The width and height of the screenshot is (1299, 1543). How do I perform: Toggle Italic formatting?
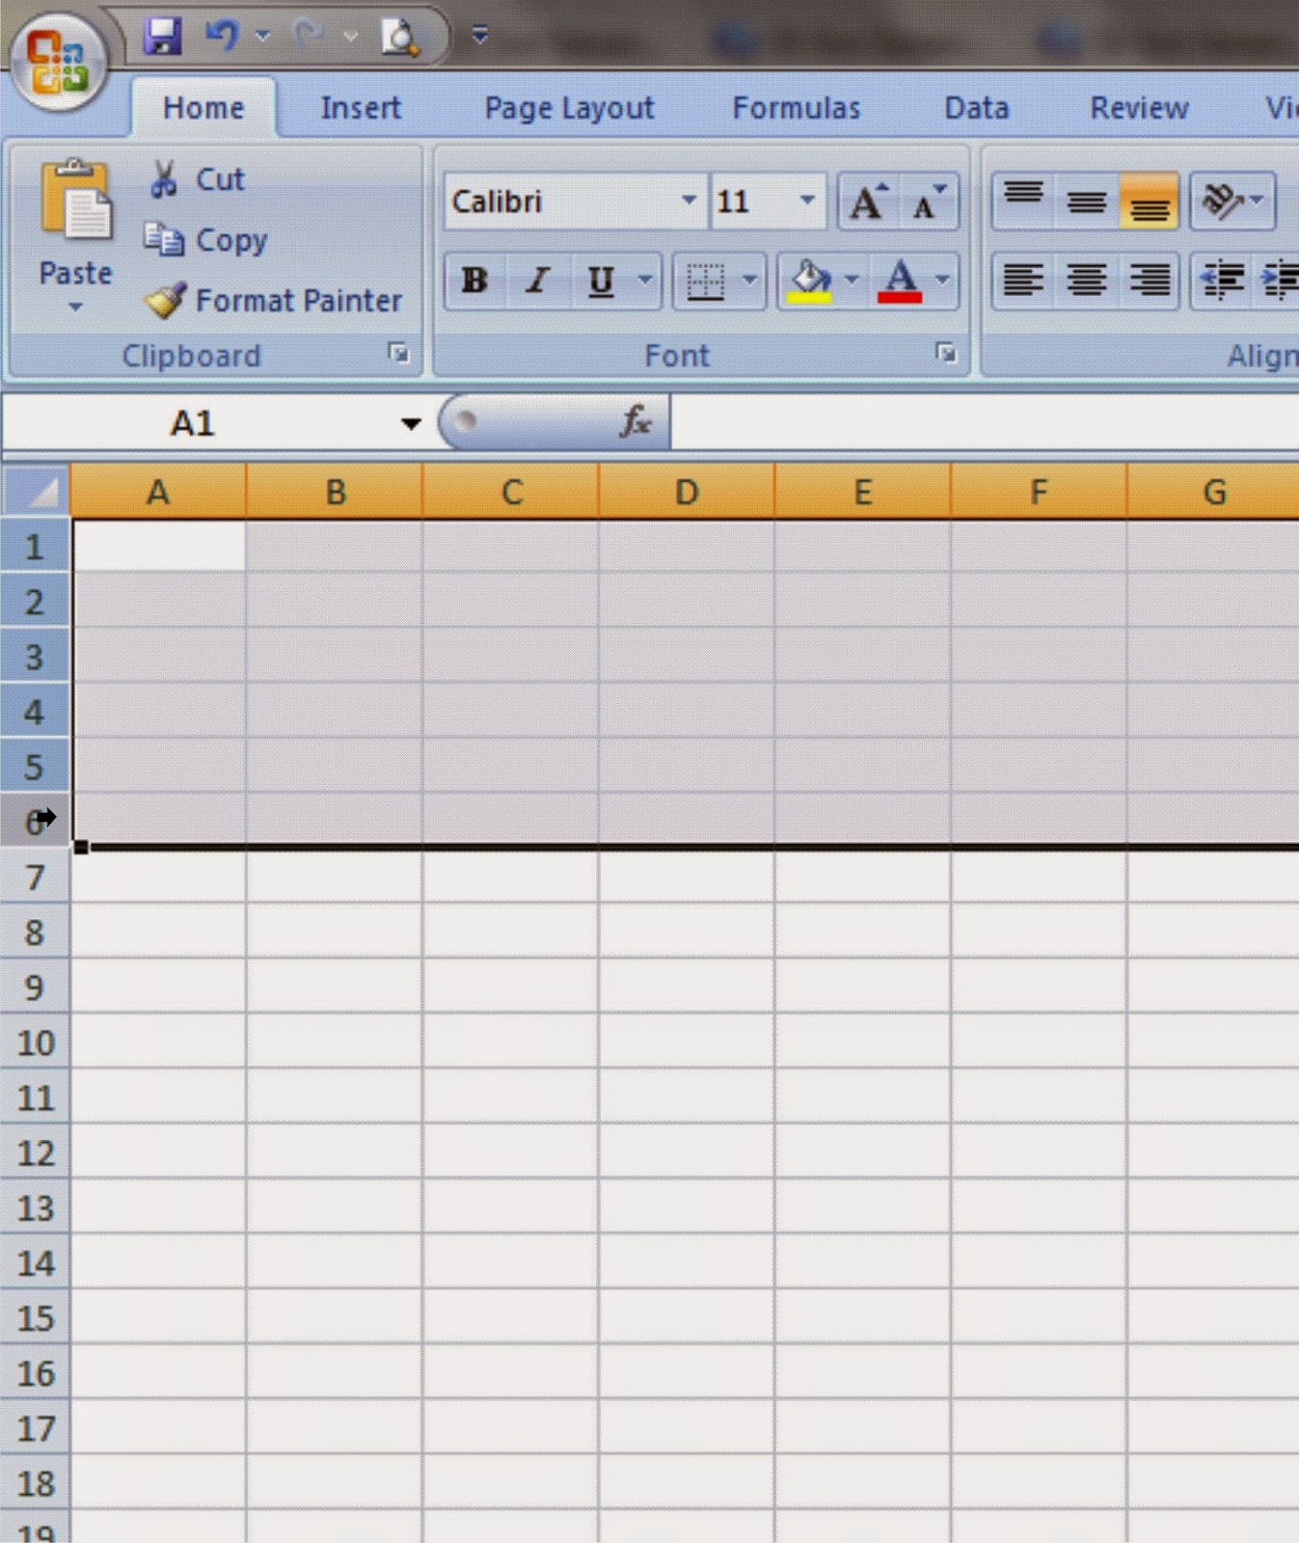click(538, 281)
